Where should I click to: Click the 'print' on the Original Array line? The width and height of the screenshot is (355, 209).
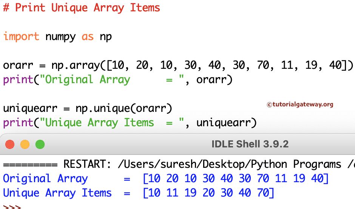tap(18, 80)
